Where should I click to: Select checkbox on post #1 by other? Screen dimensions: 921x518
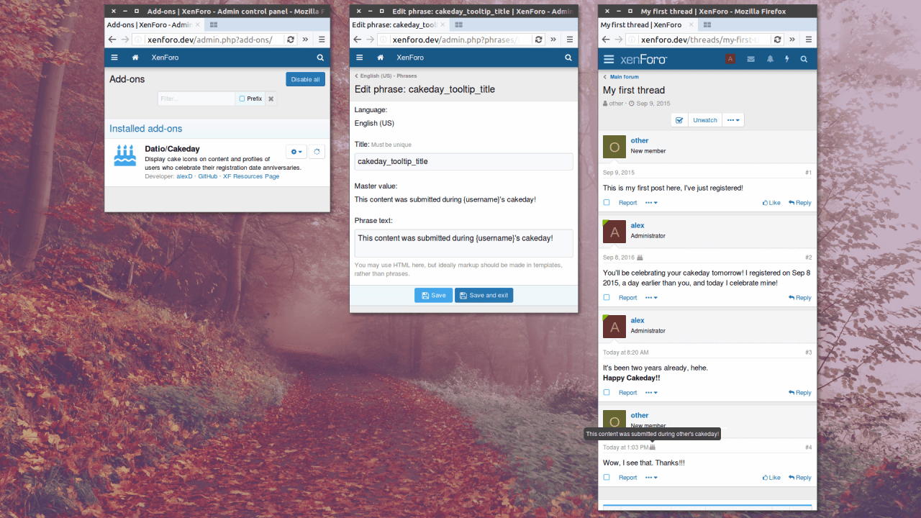coord(607,203)
